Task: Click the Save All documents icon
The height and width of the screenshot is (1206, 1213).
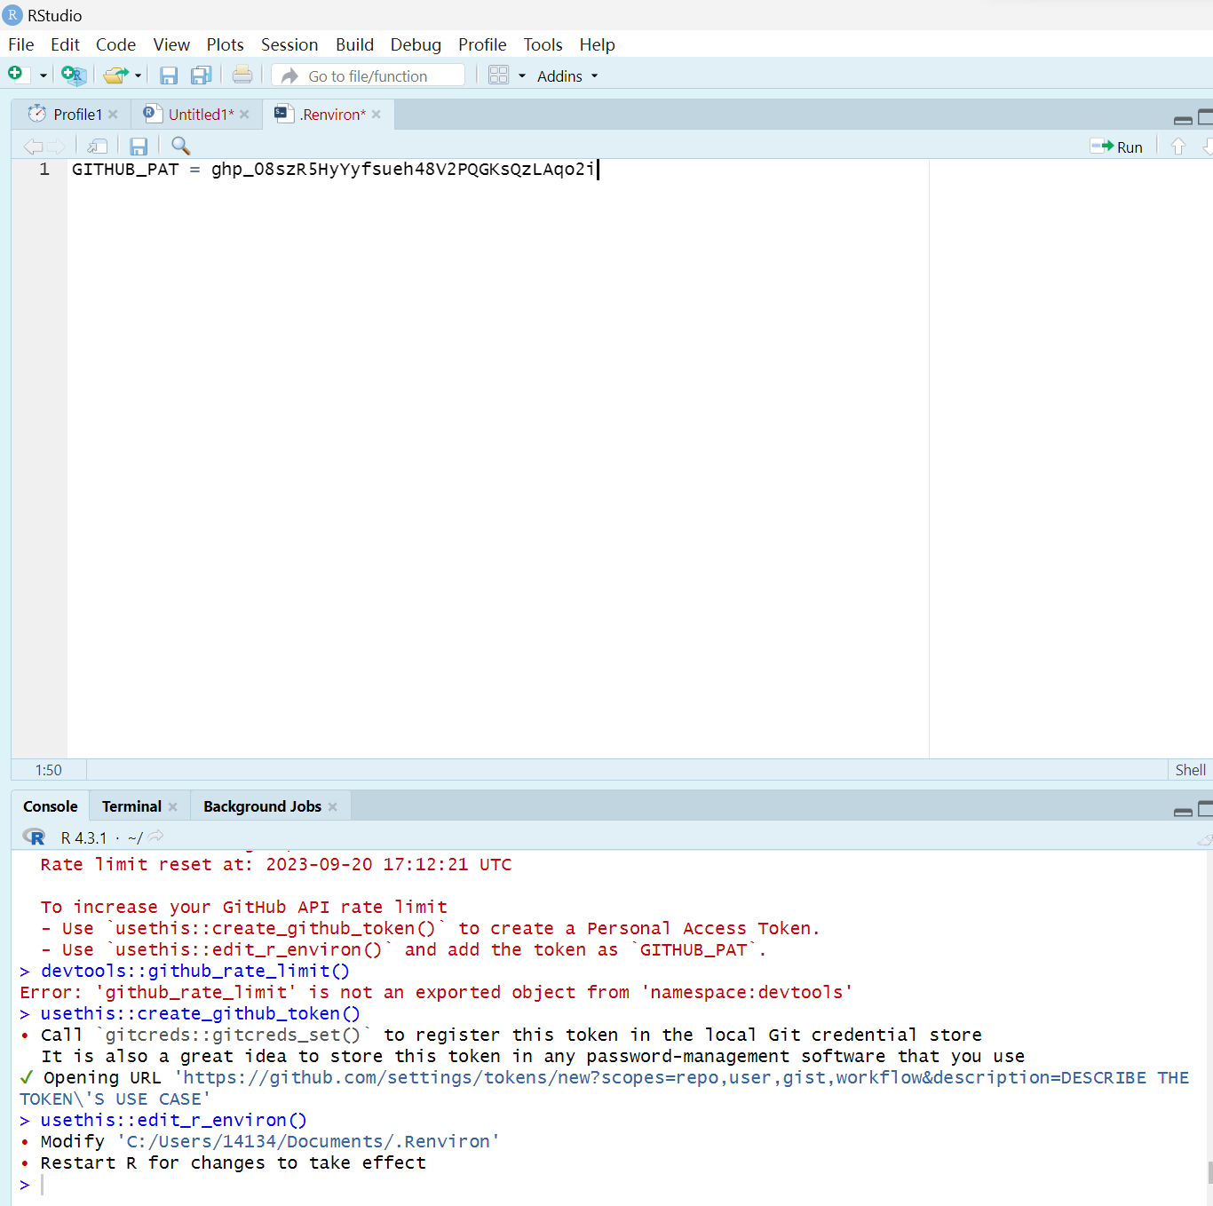Action: pos(202,75)
